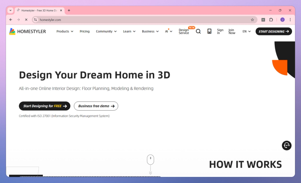Open the Chrome profile avatar
301x183 pixels.
[x=283, y=20]
